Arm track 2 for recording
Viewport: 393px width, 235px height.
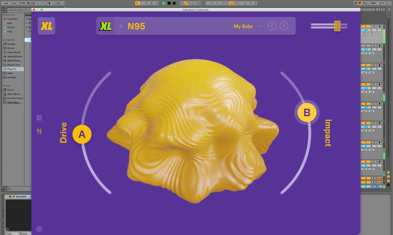(380, 45)
